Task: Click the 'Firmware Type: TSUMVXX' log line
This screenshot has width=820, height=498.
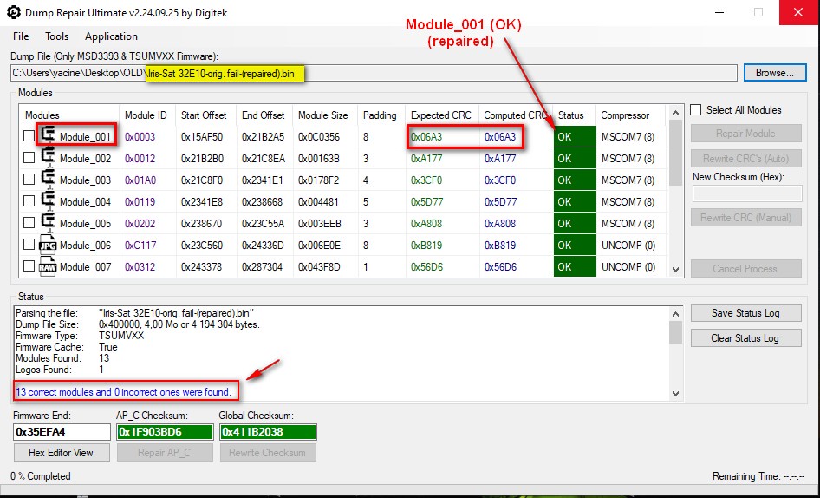Action: 80,336
